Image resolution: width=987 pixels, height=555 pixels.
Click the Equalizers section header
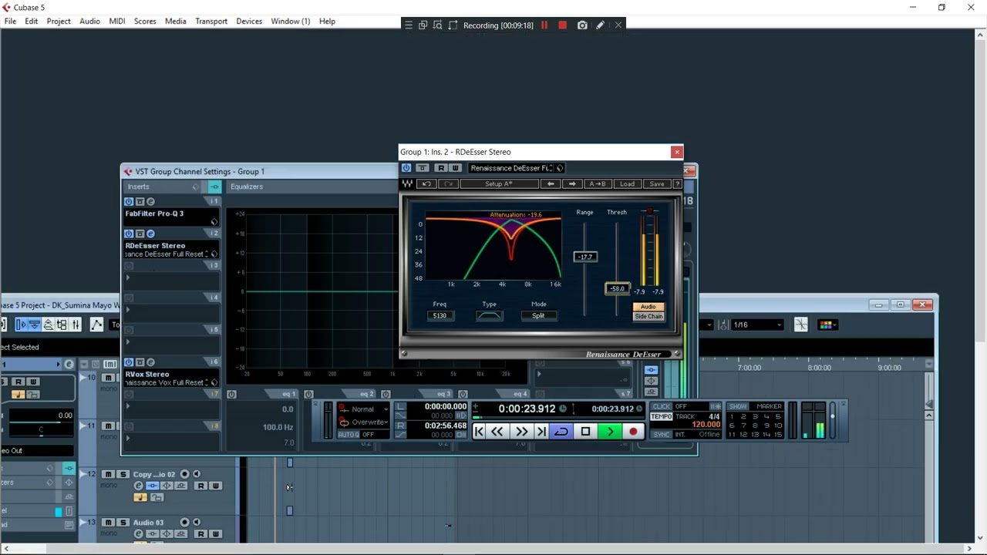click(247, 187)
